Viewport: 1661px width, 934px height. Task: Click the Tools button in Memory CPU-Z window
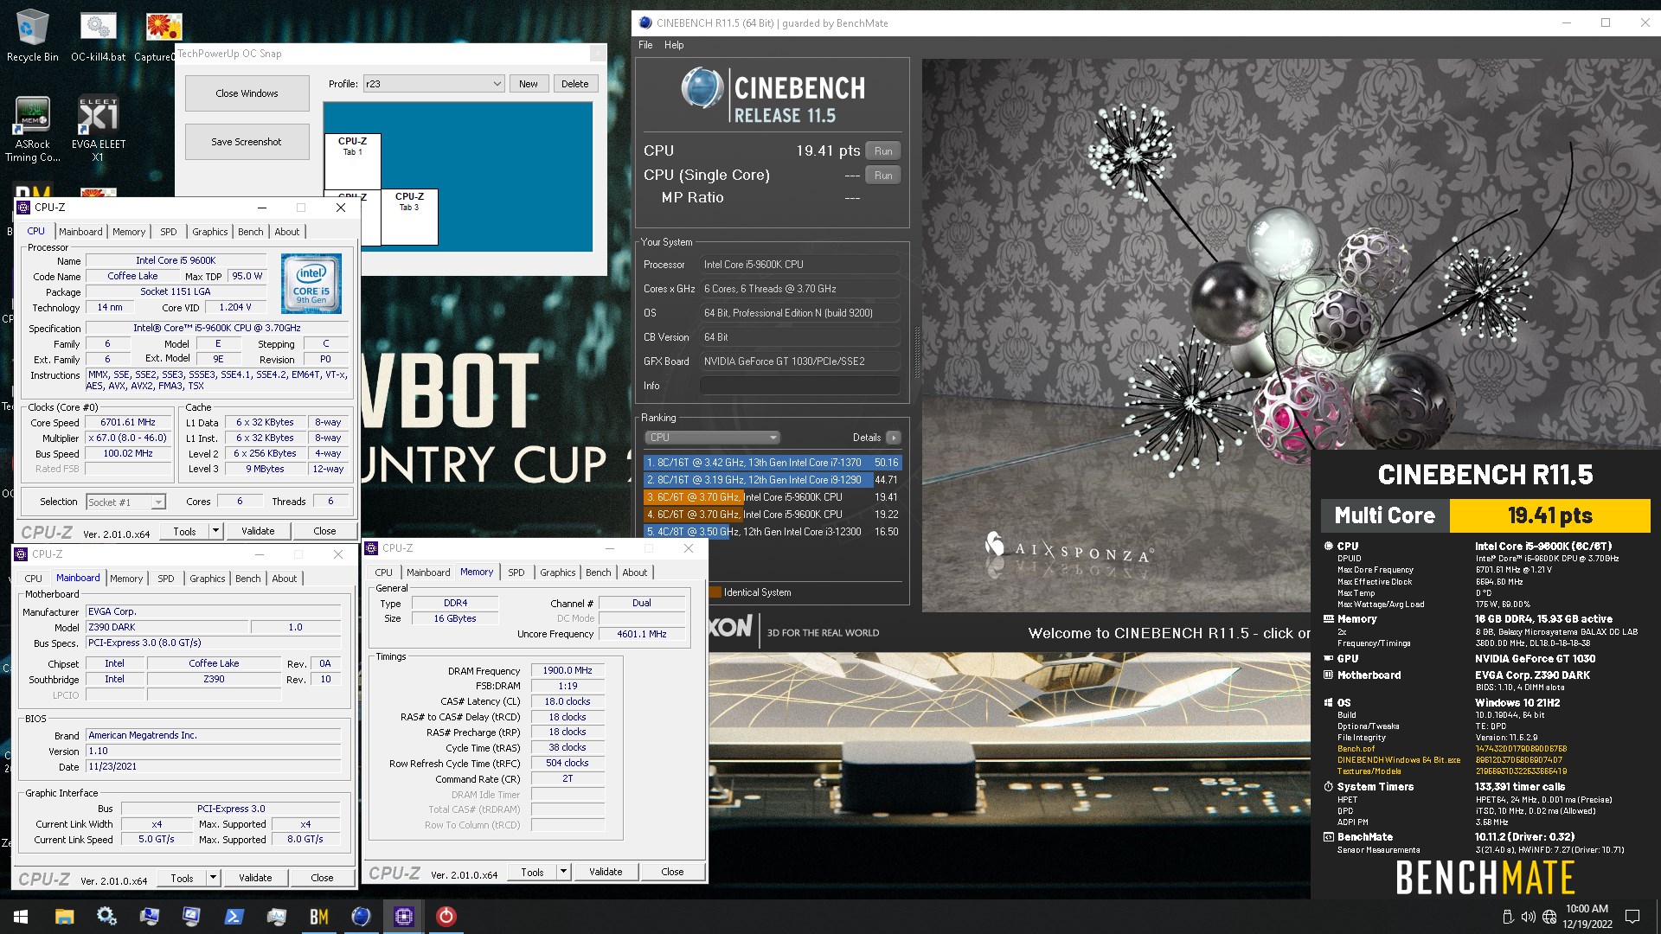(x=533, y=872)
